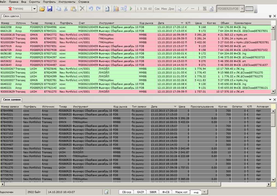
Task: Click the connected boxes scheme icon
Action: (x=123, y=9)
